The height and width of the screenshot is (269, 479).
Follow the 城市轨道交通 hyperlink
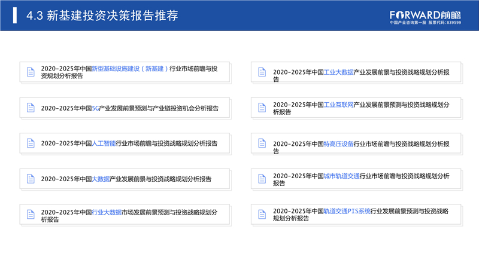[342, 176]
